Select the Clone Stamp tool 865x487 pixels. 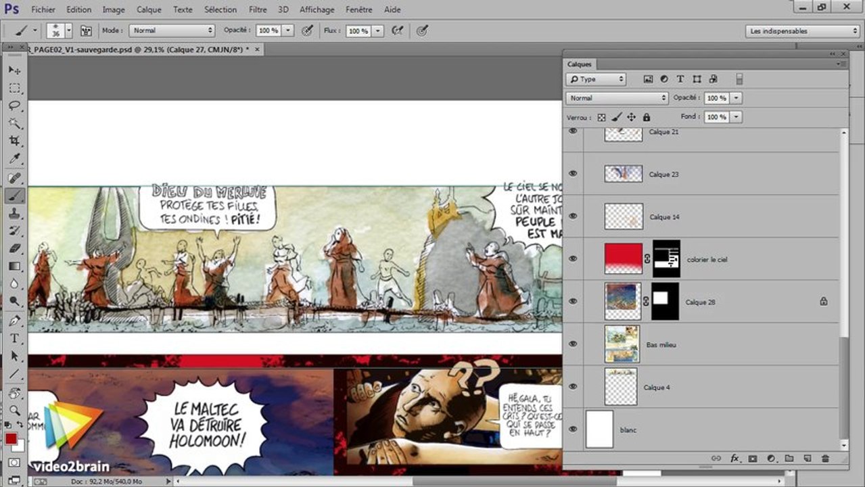(15, 213)
